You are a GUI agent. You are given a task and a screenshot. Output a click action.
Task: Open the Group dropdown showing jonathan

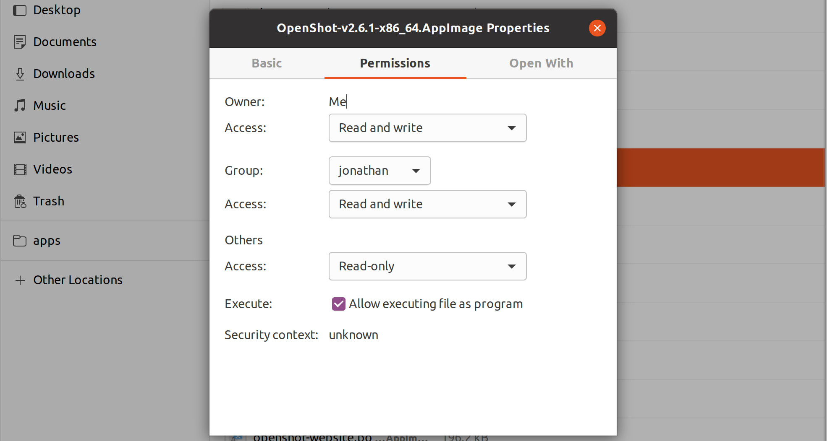[x=379, y=171]
